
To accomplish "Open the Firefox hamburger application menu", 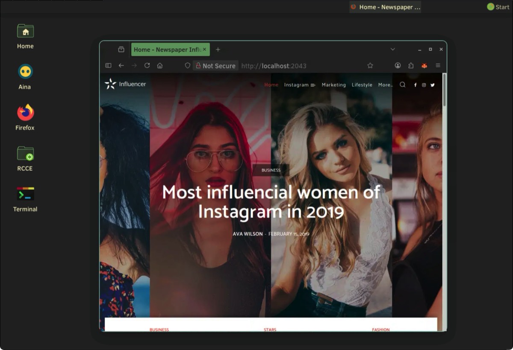I will pos(438,65).
